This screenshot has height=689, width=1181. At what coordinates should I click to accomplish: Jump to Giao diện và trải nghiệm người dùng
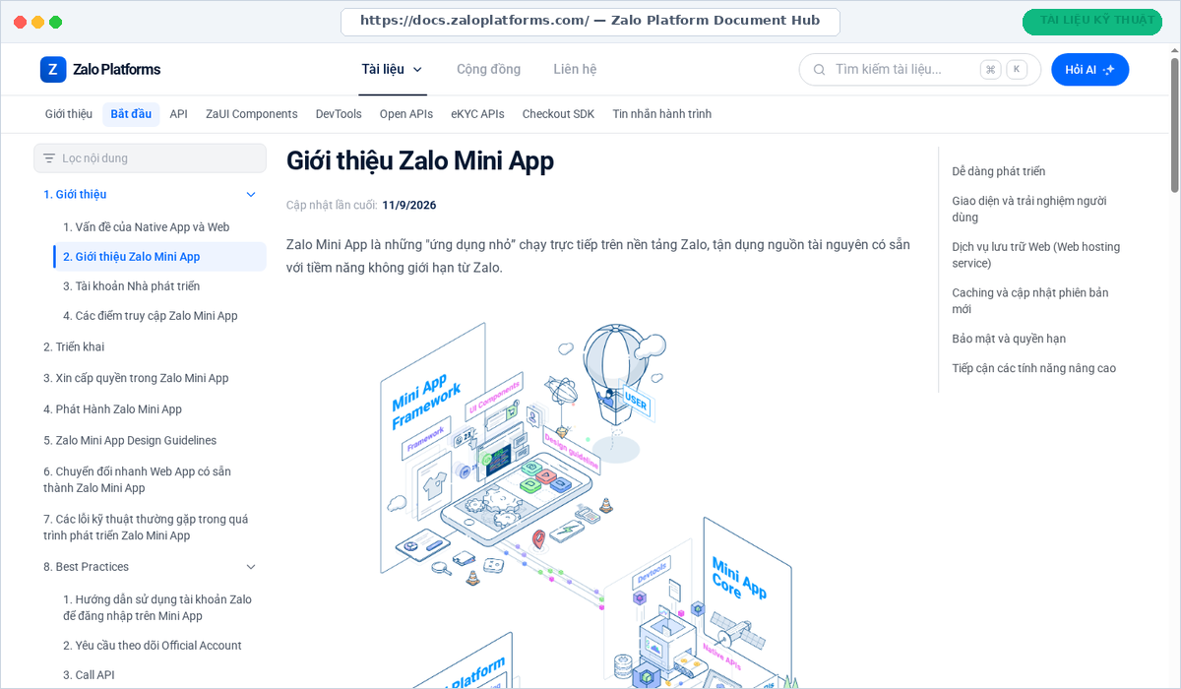[1029, 209]
